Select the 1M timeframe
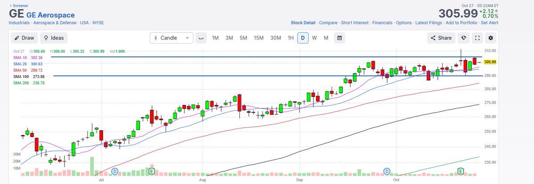The width and height of the screenshot is (534, 184). click(x=215, y=38)
